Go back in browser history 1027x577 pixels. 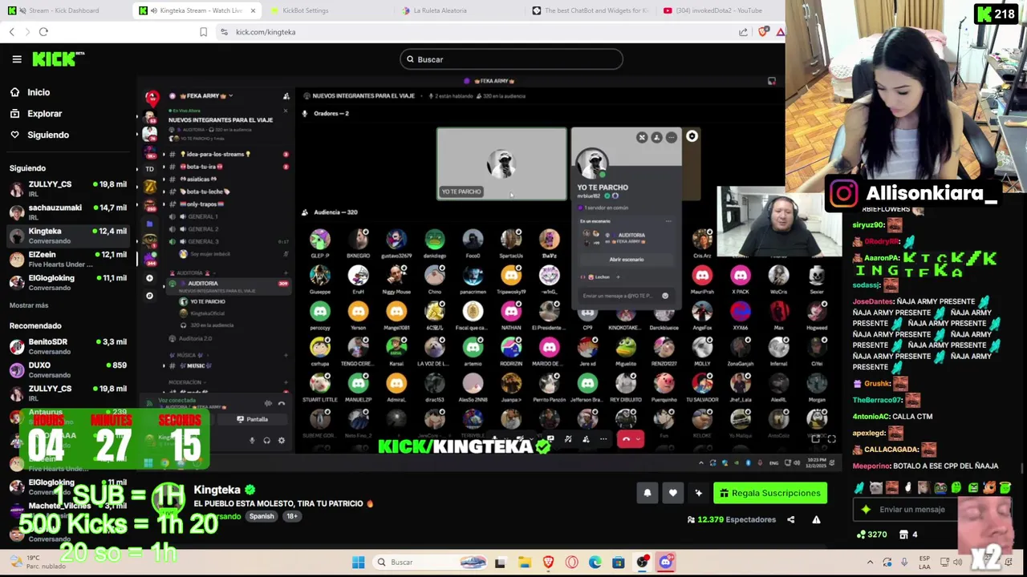click(x=12, y=32)
